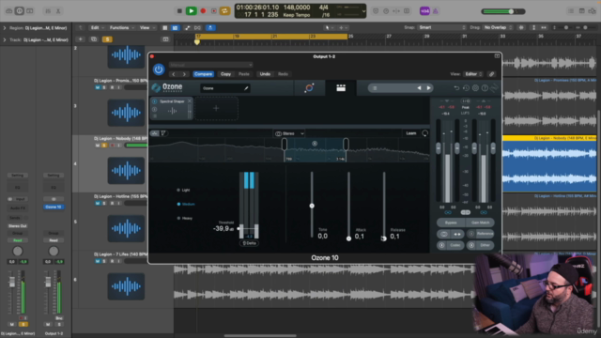Viewport: 601px width, 338px height.
Task: Adjust the Tone slider handle
Action: coord(312,206)
